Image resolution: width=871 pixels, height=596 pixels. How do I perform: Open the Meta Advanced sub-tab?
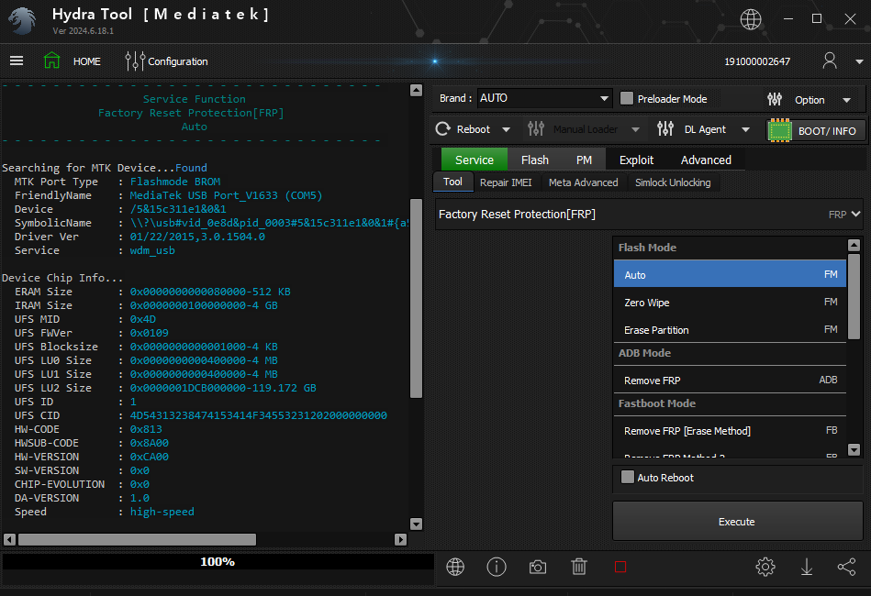(x=583, y=182)
